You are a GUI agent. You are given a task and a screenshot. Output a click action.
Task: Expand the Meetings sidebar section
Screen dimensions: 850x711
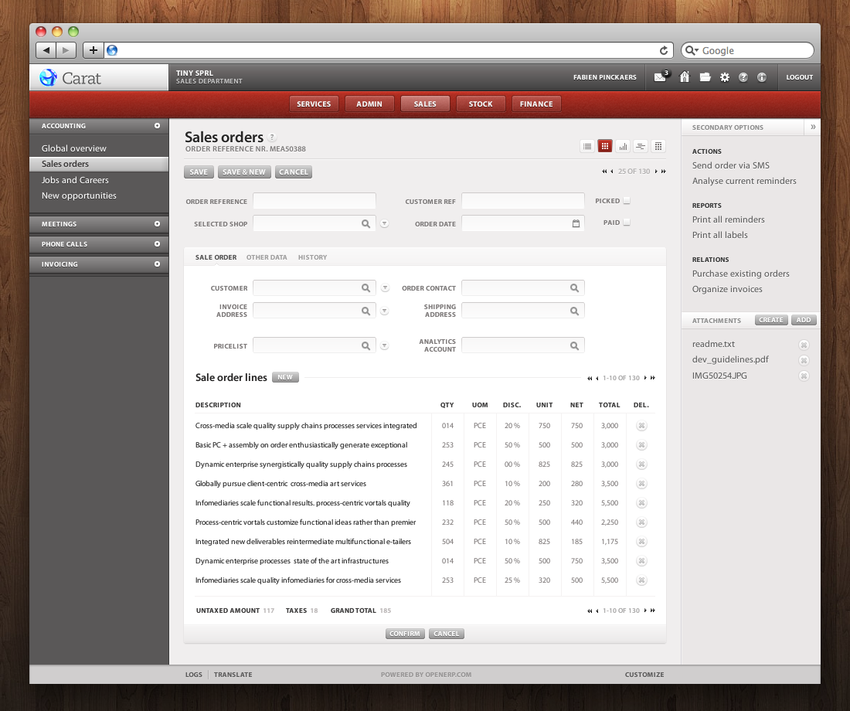point(157,224)
